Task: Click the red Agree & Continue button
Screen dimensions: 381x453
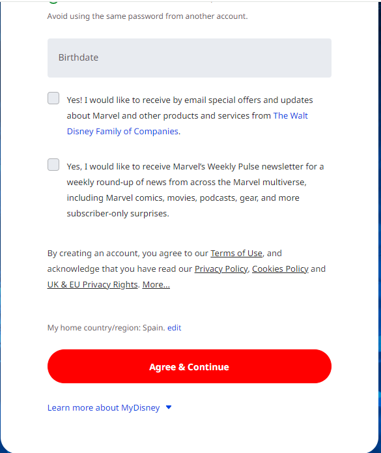Action: pyautogui.click(x=190, y=366)
